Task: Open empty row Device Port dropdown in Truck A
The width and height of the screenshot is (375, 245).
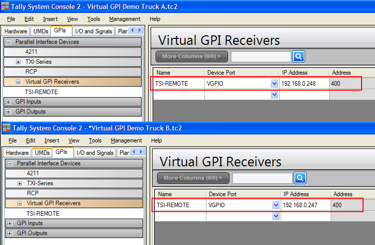Action: (274, 95)
